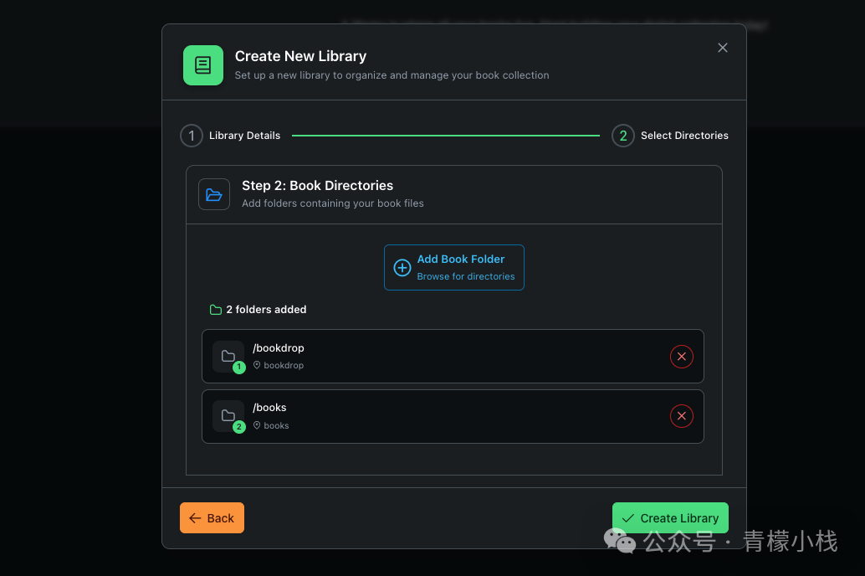Click the 'Step 2: Book Directories' heading

(x=317, y=186)
